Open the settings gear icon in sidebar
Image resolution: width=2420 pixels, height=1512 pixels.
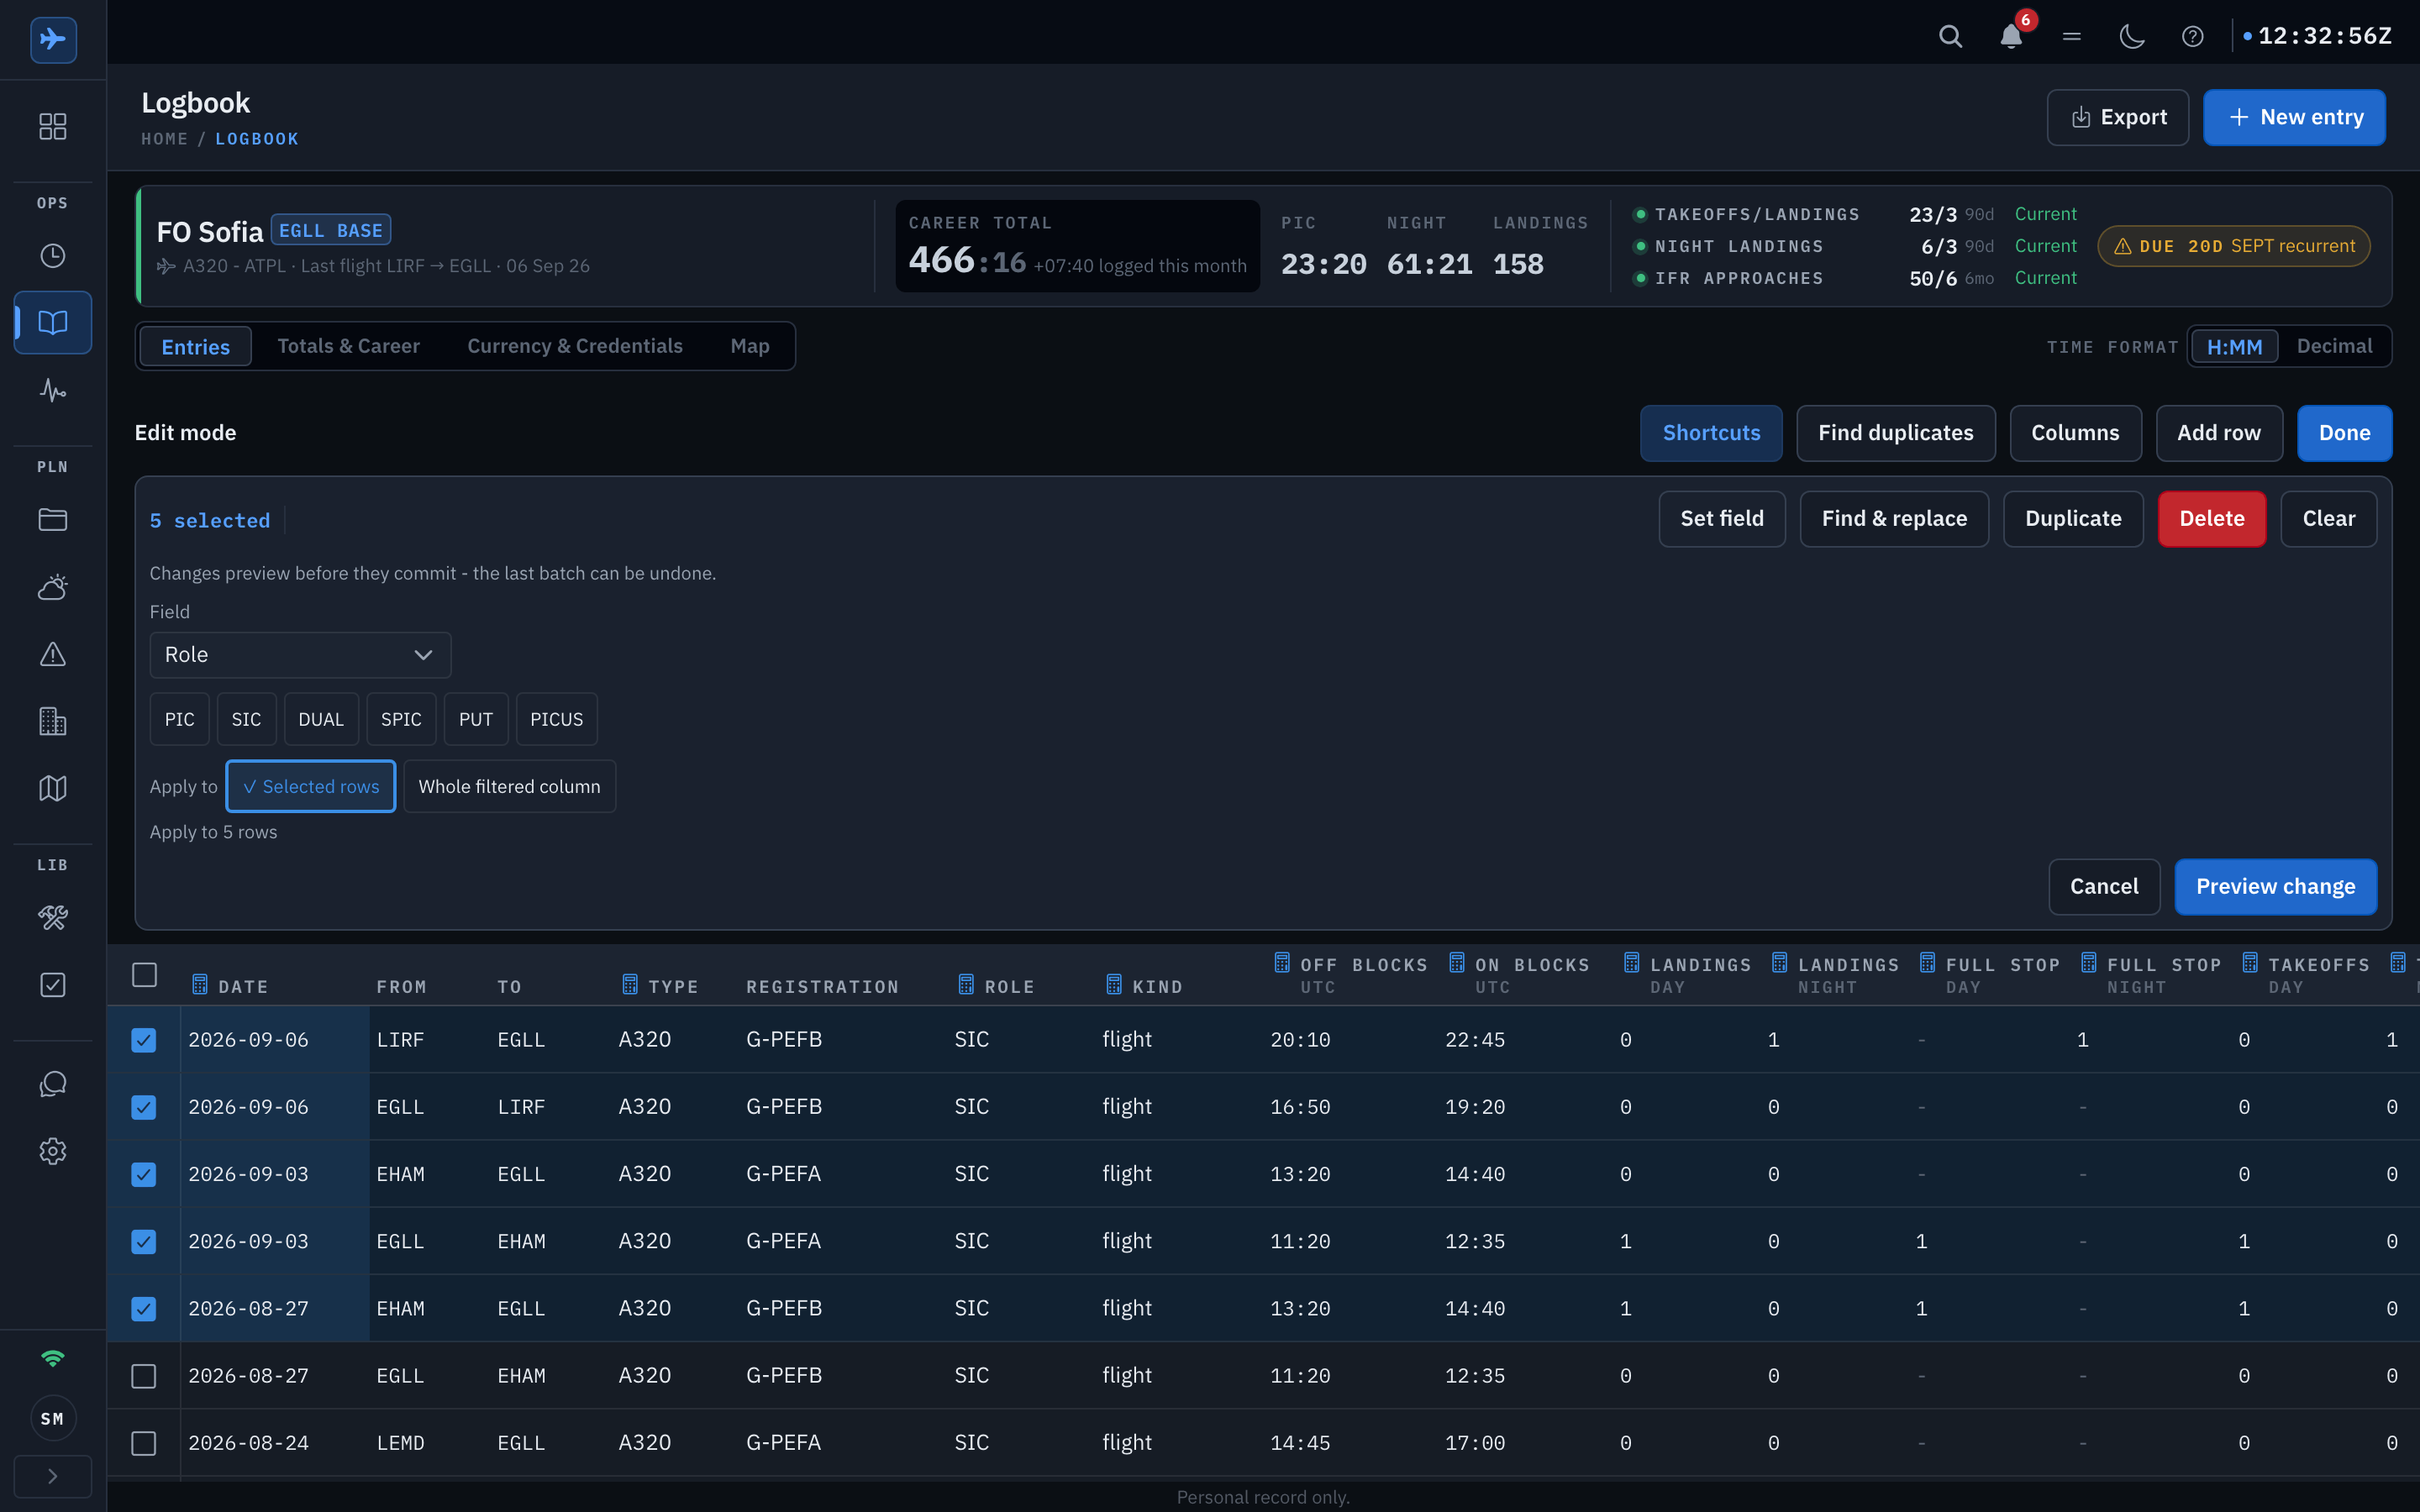click(53, 1151)
